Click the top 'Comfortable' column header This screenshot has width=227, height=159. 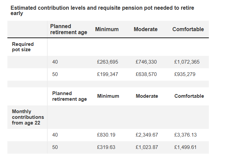point(188,29)
